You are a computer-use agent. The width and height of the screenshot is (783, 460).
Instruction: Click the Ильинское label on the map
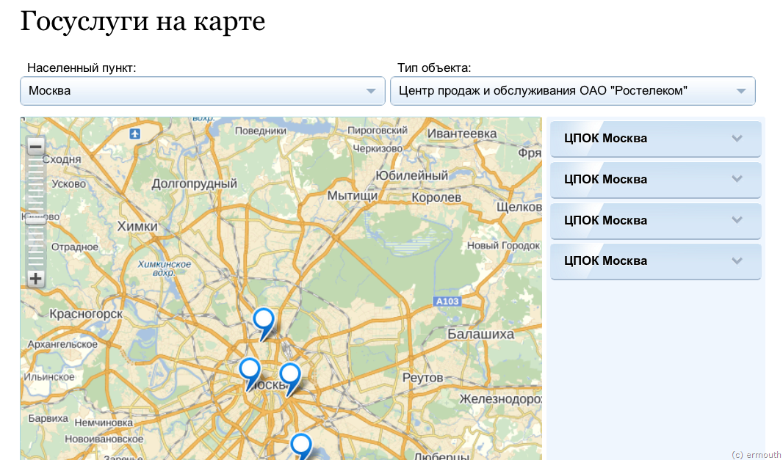[x=49, y=377]
